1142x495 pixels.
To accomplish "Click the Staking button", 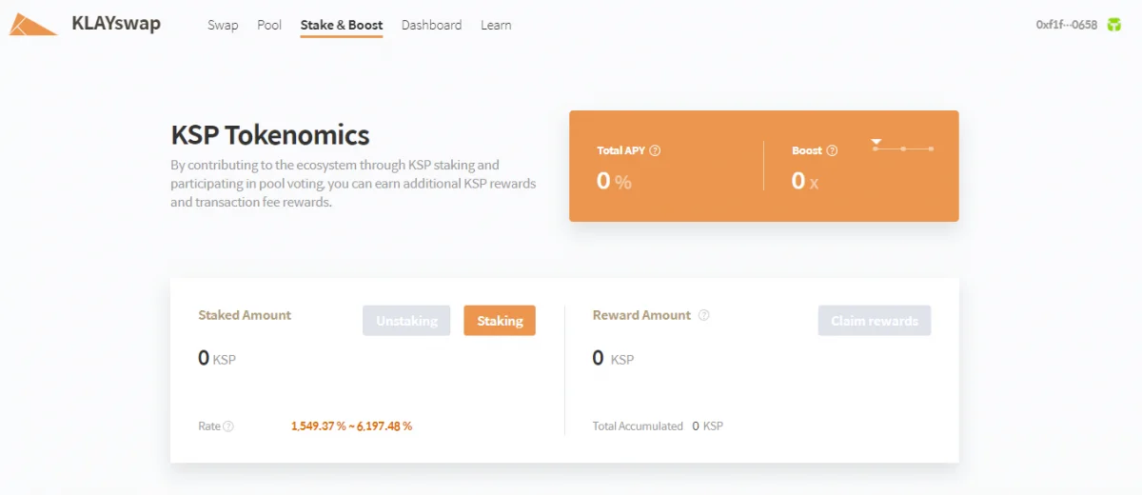I will tap(500, 321).
